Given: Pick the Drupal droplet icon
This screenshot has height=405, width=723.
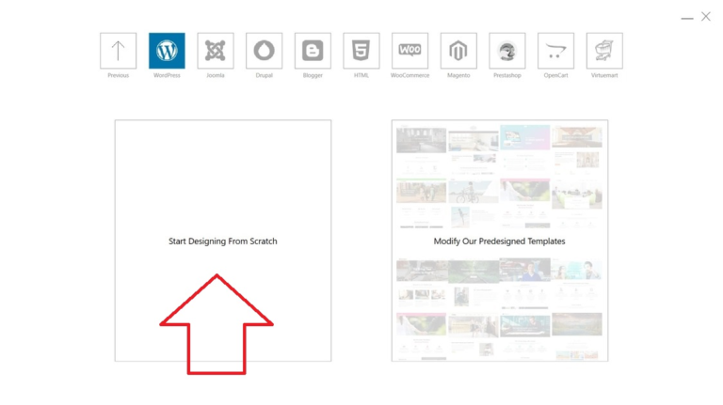Looking at the screenshot, I should click(265, 51).
